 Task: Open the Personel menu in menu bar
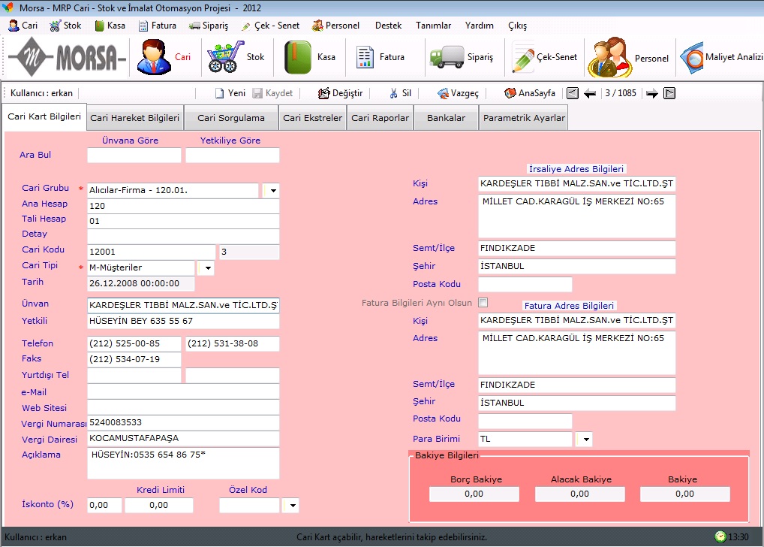(335, 26)
